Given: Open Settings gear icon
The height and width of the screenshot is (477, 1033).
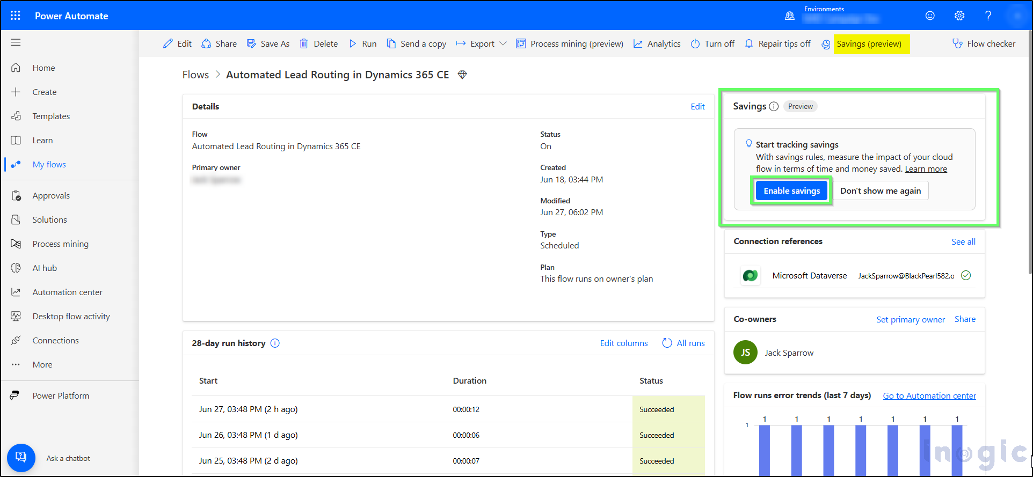Looking at the screenshot, I should click(959, 16).
